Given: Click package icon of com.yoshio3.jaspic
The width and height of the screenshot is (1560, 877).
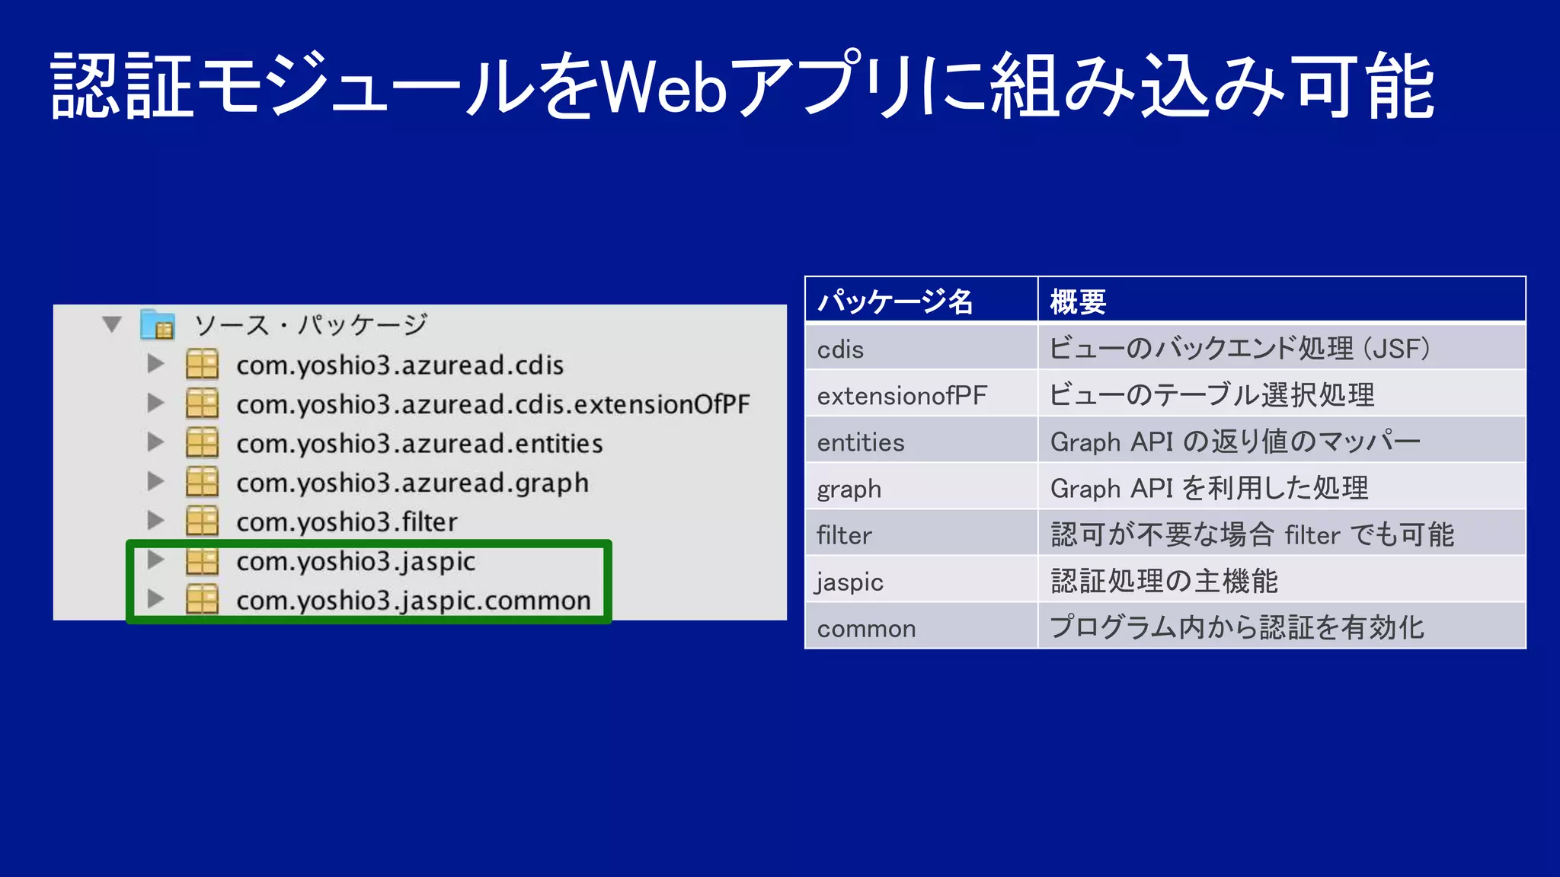Looking at the screenshot, I should pyautogui.click(x=203, y=561).
